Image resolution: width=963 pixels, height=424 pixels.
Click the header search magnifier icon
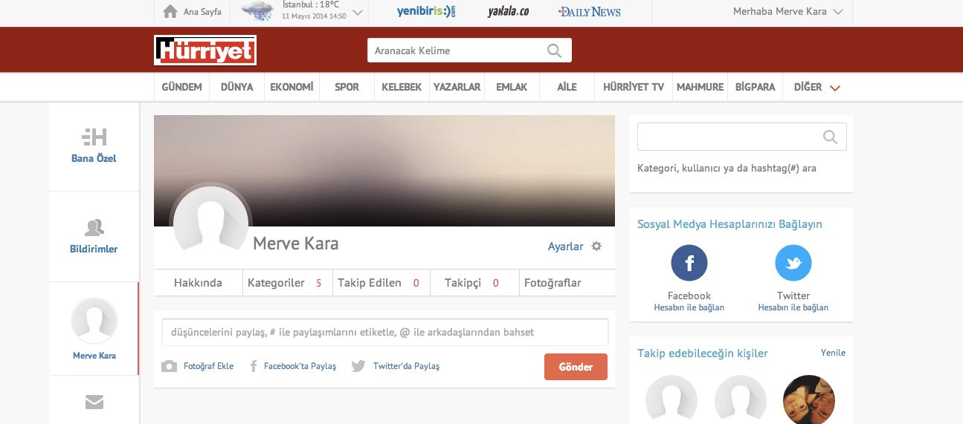pos(555,50)
